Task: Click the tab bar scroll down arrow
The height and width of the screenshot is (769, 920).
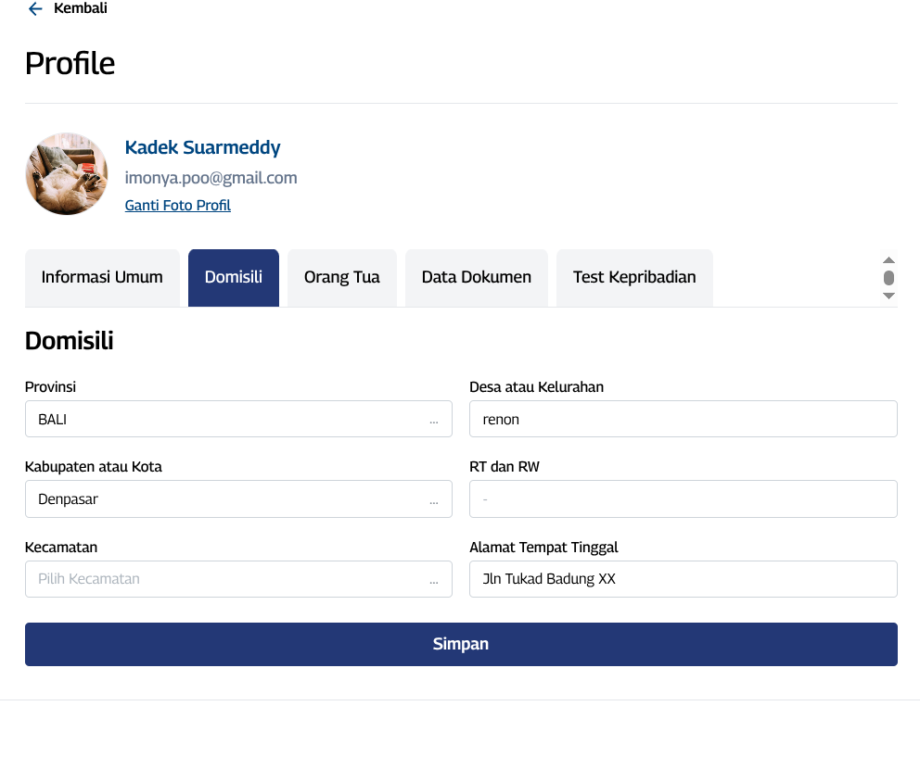Action: (888, 296)
